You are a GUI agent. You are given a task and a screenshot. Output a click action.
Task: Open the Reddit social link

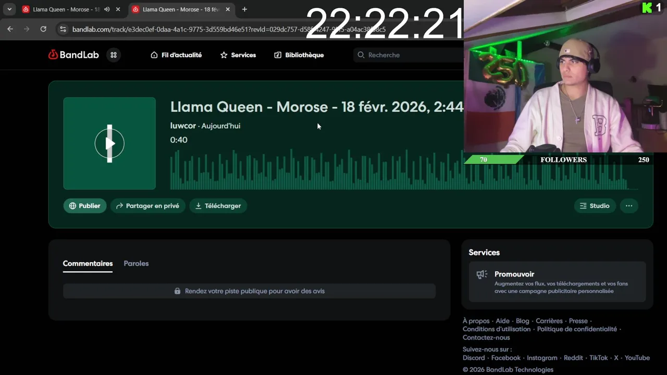[x=573, y=358]
